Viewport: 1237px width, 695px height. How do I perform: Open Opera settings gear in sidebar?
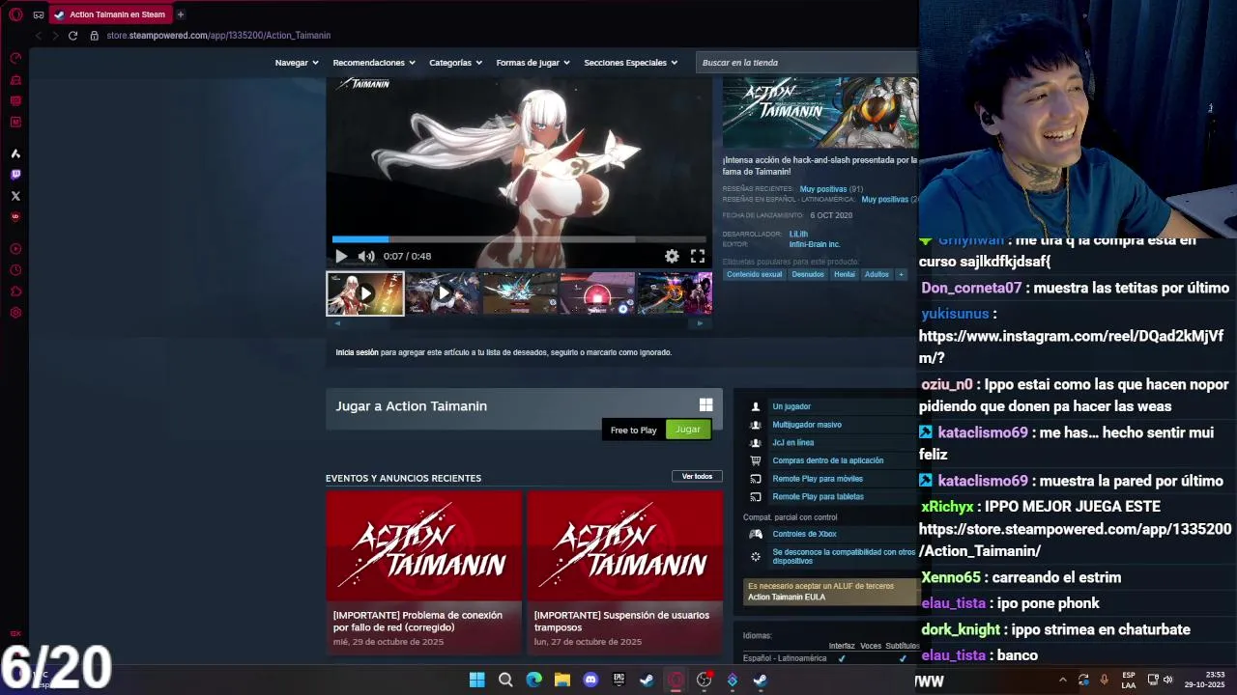click(15, 313)
